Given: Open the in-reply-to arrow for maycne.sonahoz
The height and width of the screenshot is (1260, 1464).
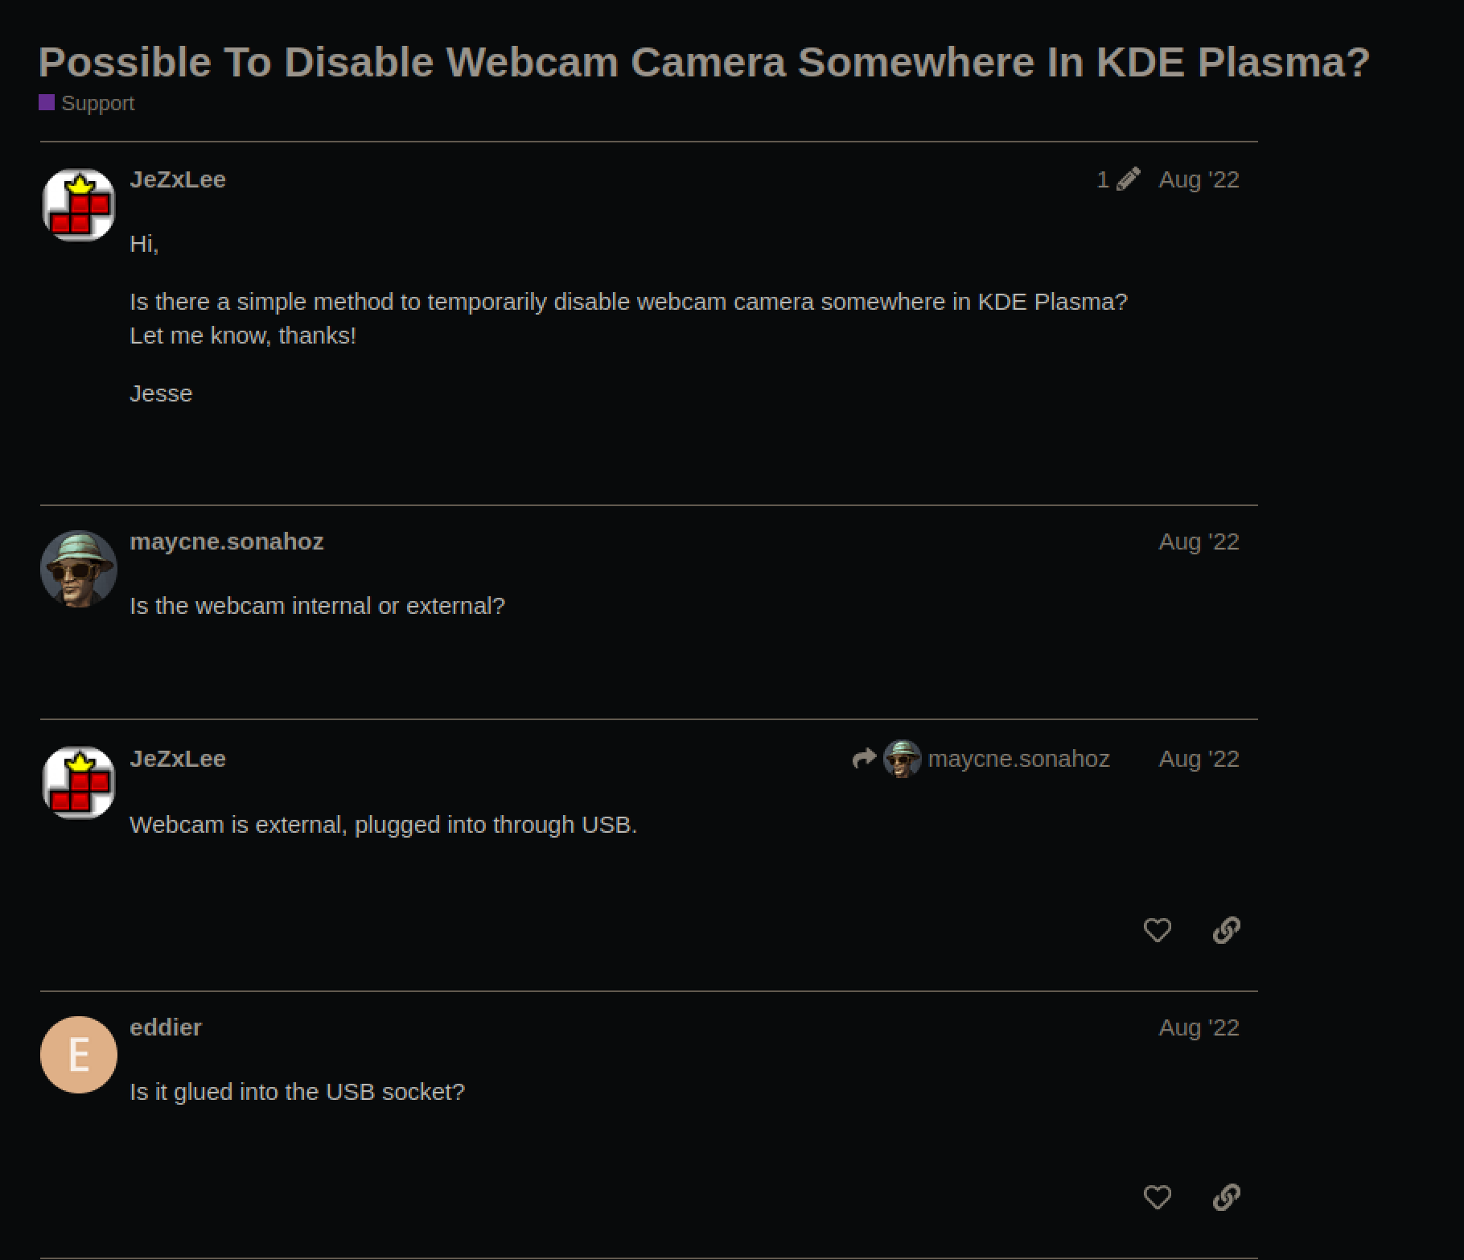Looking at the screenshot, I should point(864,759).
